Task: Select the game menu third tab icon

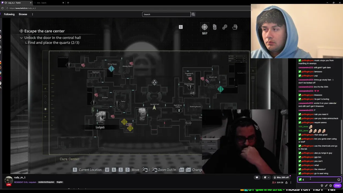Action: [225, 27]
